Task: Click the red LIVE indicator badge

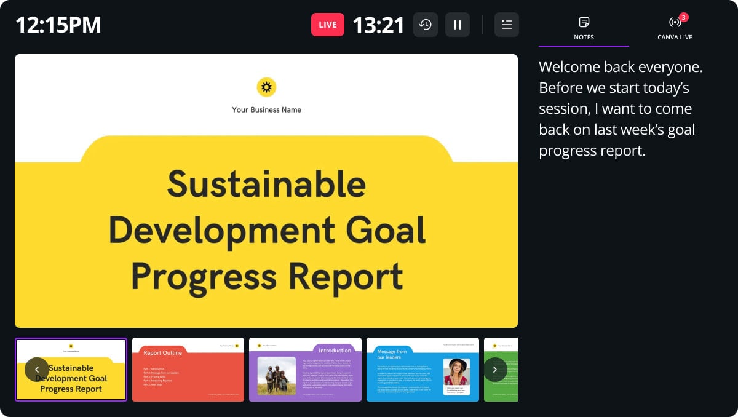Action: click(328, 25)
